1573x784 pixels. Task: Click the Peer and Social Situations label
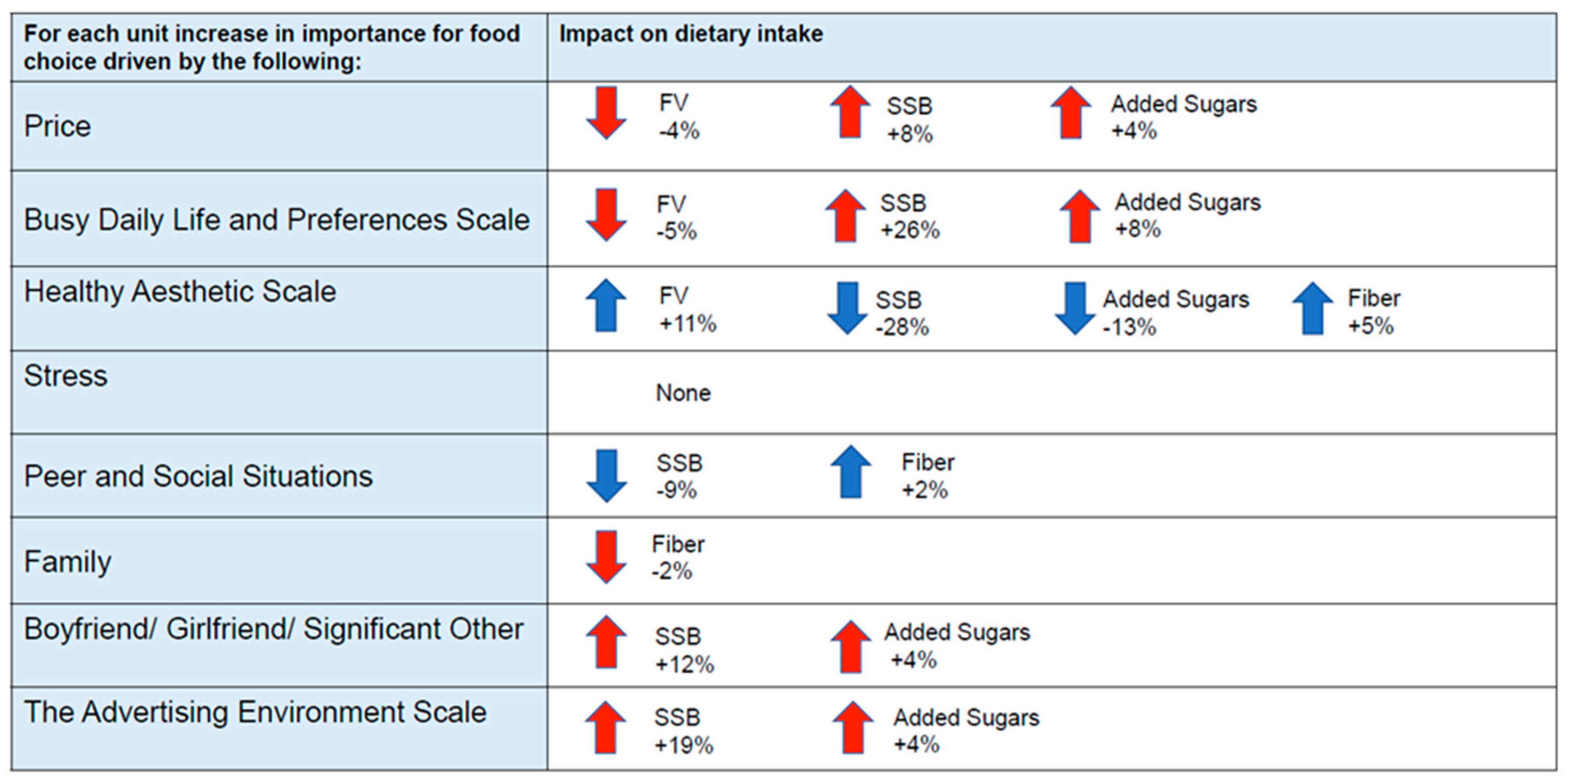click(198, 476)
